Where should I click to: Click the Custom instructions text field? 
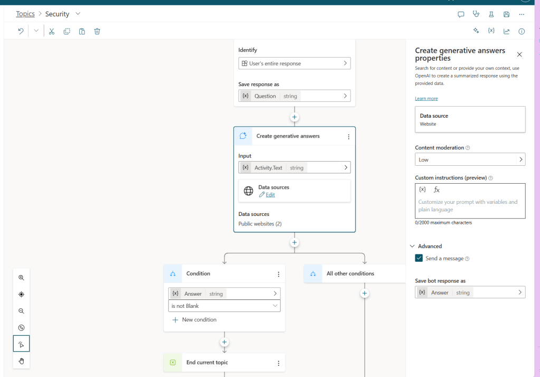click(x=470, y=206)
